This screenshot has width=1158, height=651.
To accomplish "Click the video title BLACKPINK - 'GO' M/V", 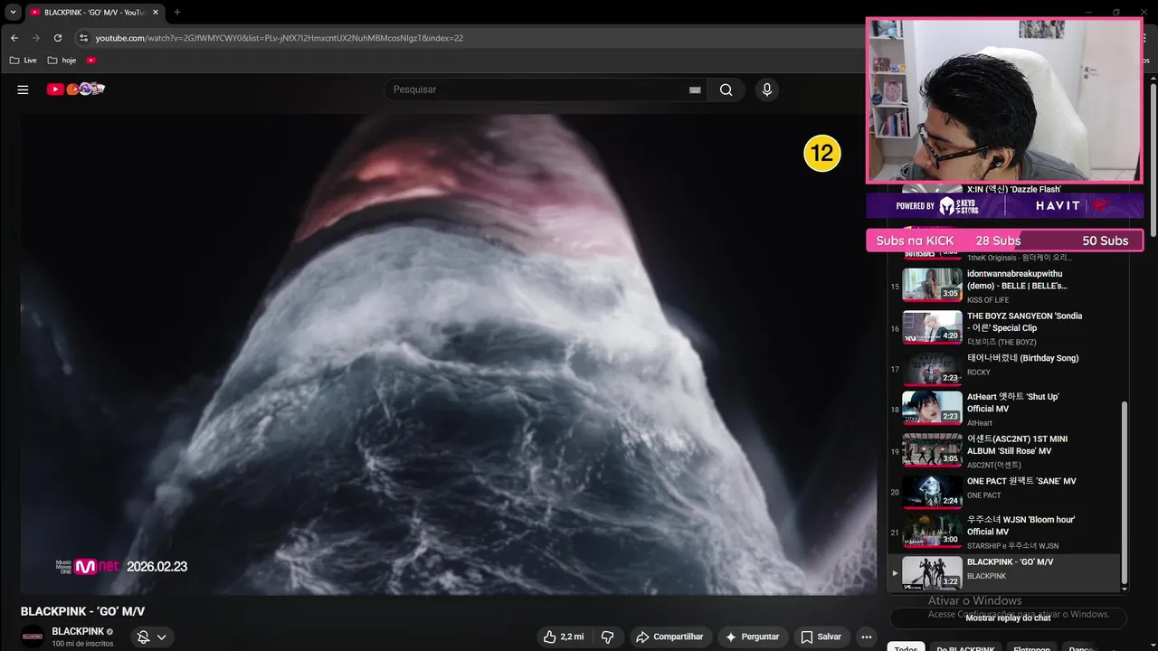I will pyautogui.click(x=82, y=611).
